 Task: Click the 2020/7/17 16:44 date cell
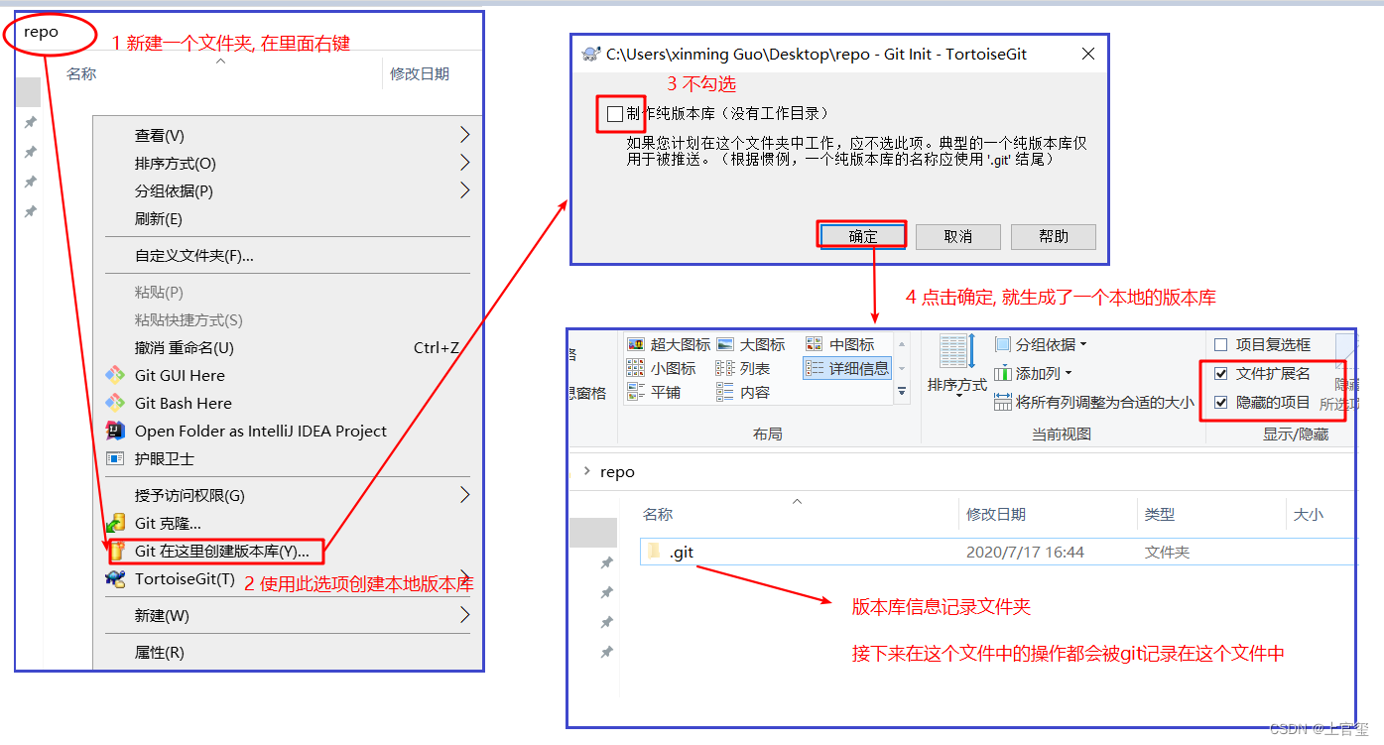1025,552
